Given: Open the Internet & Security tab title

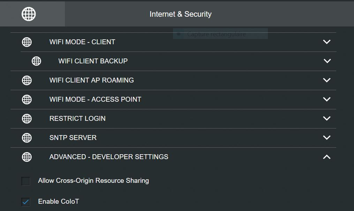Looking at the screenshot, I should (181, 14).
